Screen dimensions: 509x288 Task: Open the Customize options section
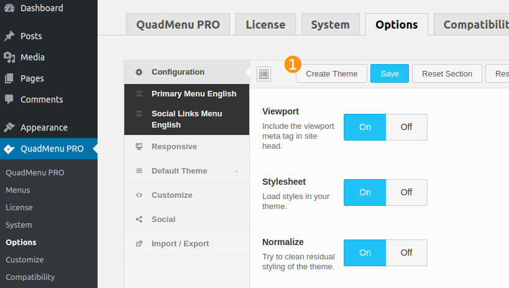tap(186, 195)
